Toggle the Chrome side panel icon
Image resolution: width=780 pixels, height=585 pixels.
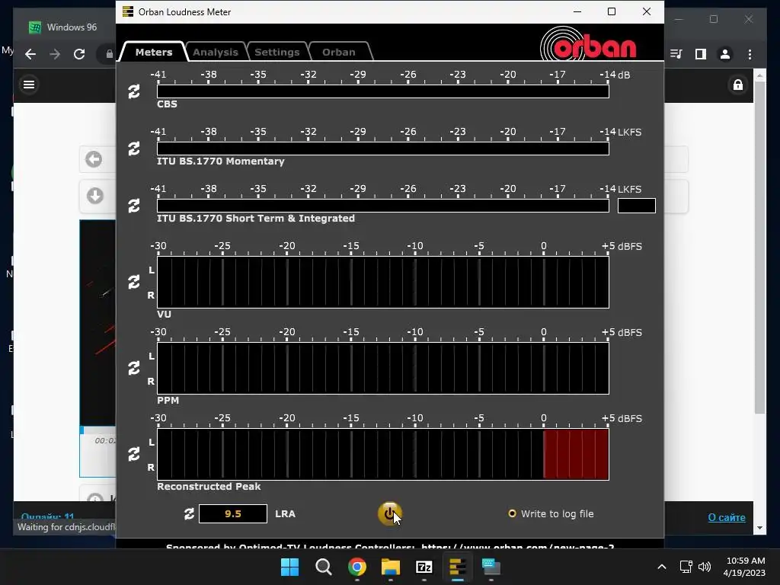[x=701, y=54]
